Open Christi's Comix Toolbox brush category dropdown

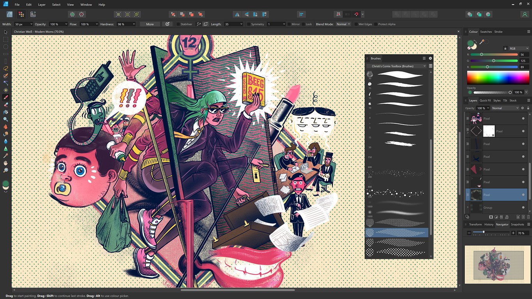[398, 66]
